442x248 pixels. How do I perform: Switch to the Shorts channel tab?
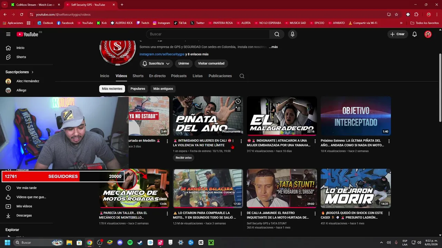(138, 76)
